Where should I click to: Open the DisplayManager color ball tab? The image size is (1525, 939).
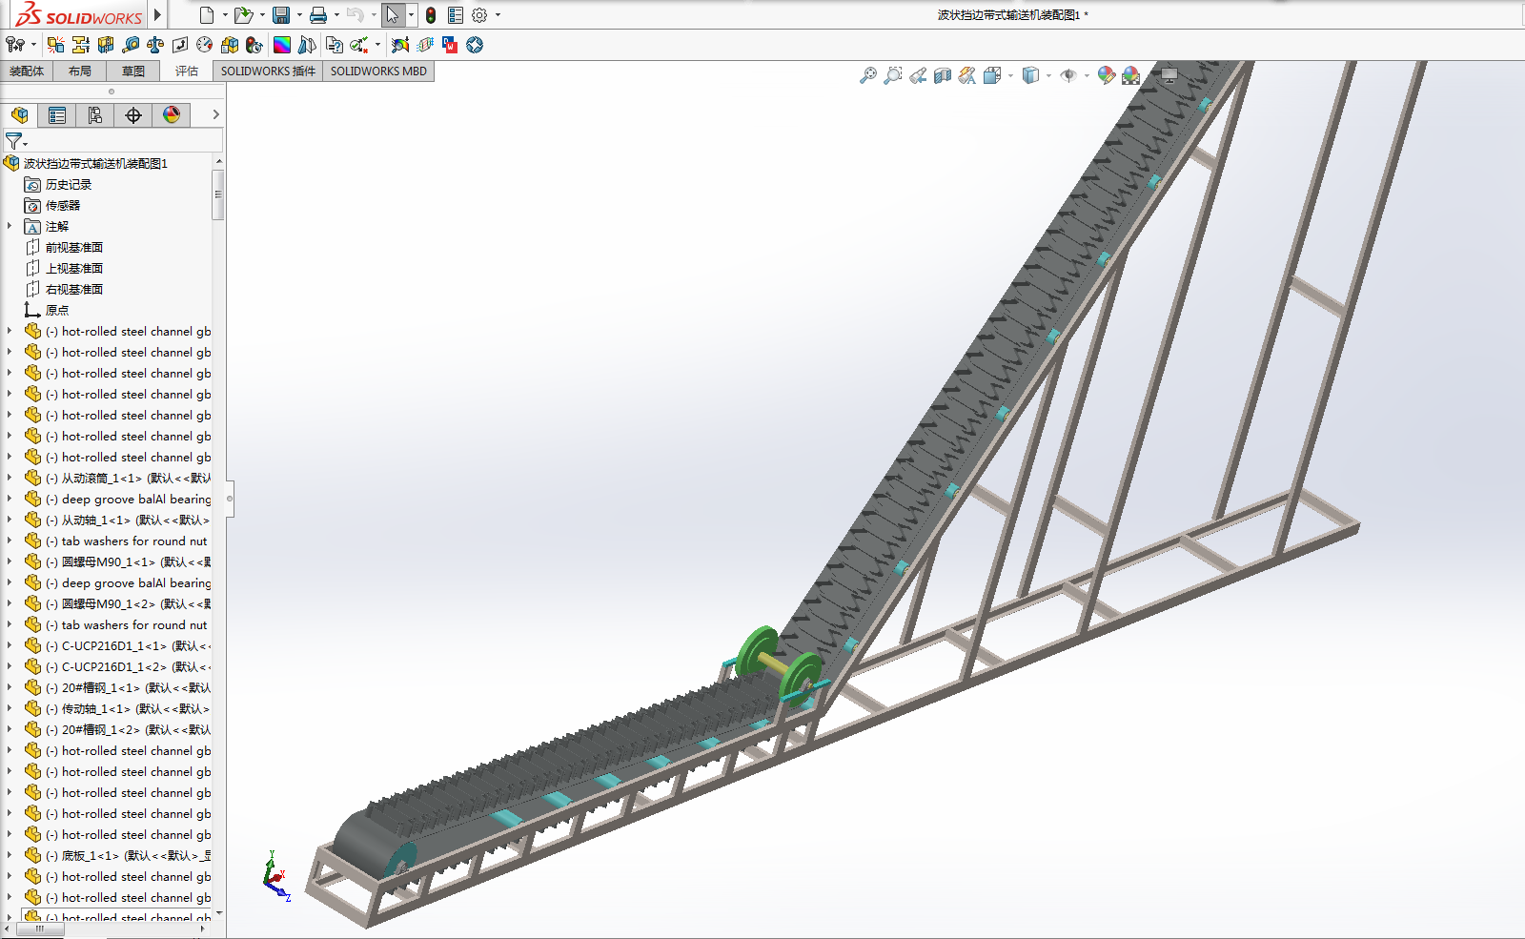click(172, 115)
